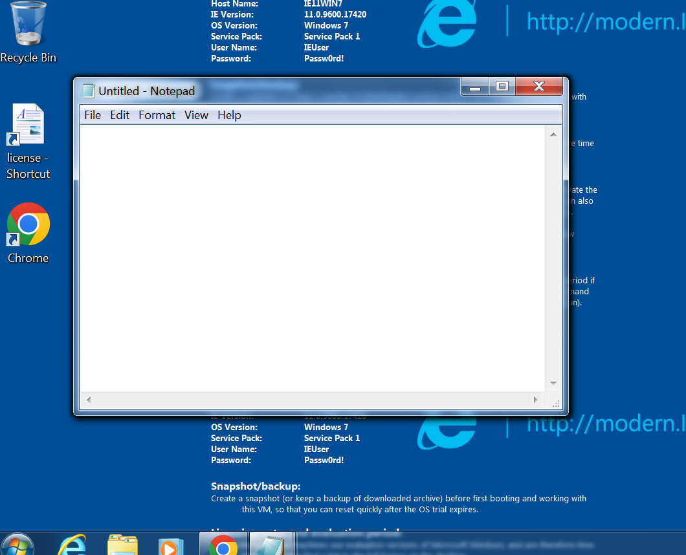This screenshot has width=686, height=555.
Task: Open the Format menu in Notepad
Action: point(157,115)
